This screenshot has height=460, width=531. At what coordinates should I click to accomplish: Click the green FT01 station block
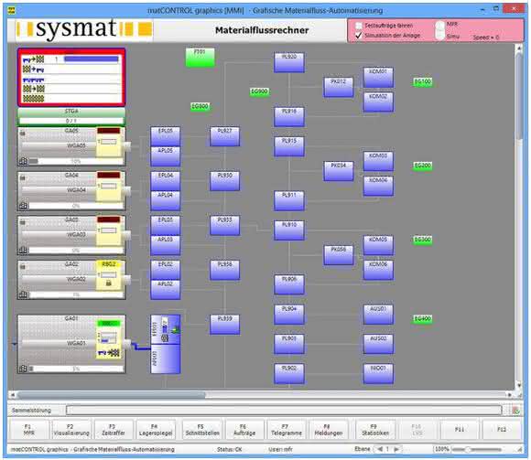(x=200, y=58)
